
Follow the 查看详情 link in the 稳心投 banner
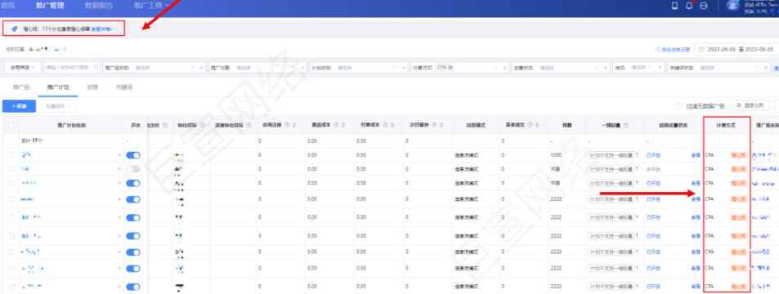(x=102, y=29)
